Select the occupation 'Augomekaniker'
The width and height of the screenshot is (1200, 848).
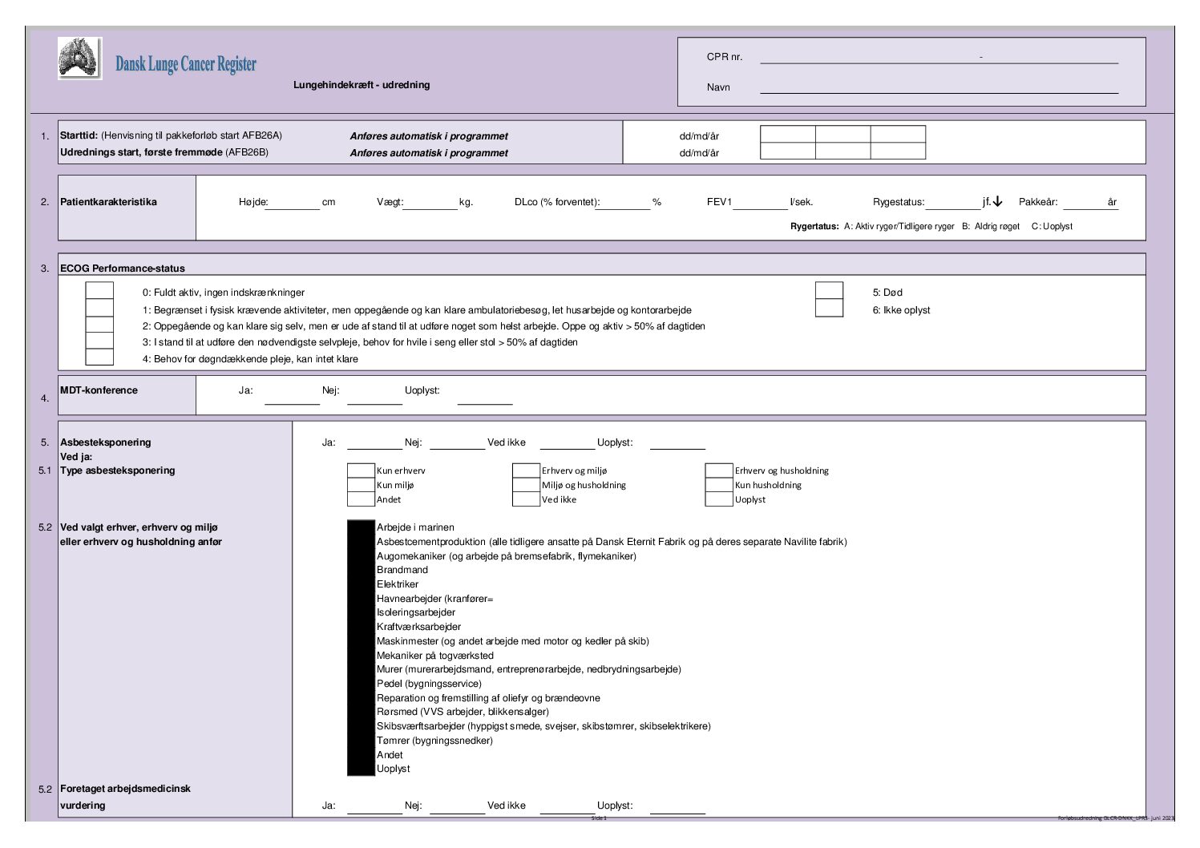[507, 556]
